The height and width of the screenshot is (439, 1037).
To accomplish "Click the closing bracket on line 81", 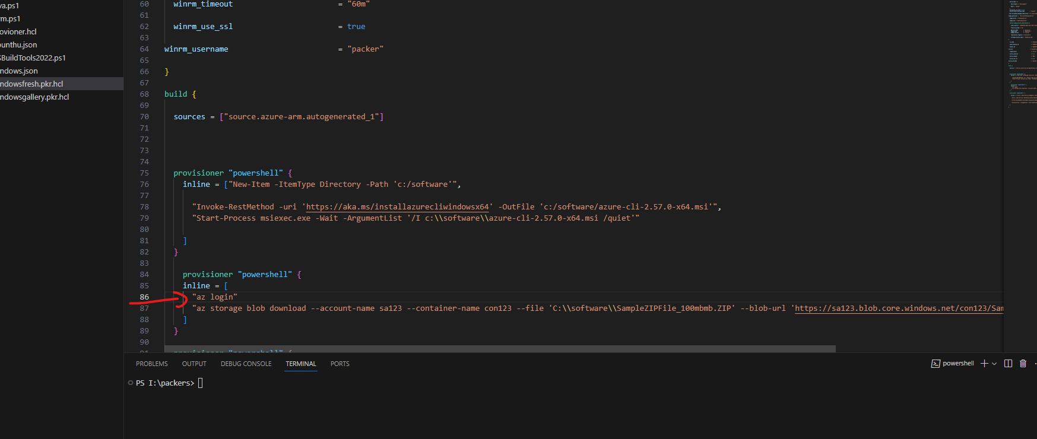I will click(x=185, y=241).
